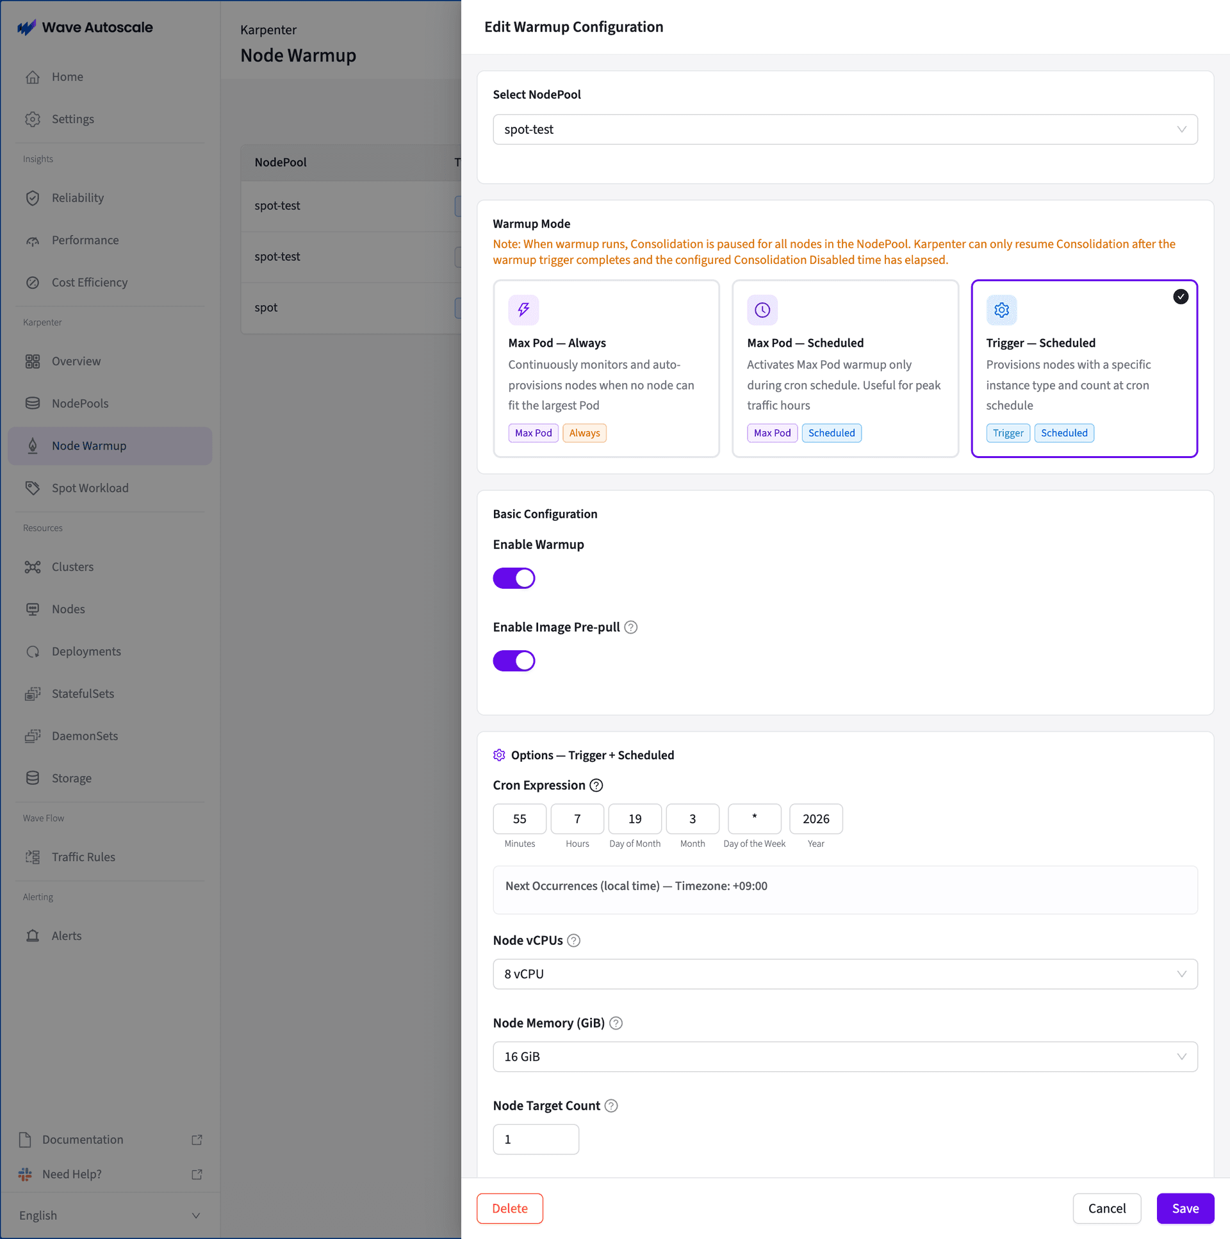Open Spot Workload page
Viewport: 1230px width, 1239px height.
coord(110,489)
